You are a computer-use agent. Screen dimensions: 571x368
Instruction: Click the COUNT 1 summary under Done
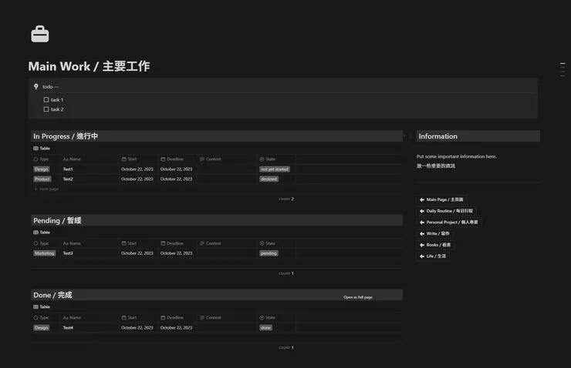286,348
